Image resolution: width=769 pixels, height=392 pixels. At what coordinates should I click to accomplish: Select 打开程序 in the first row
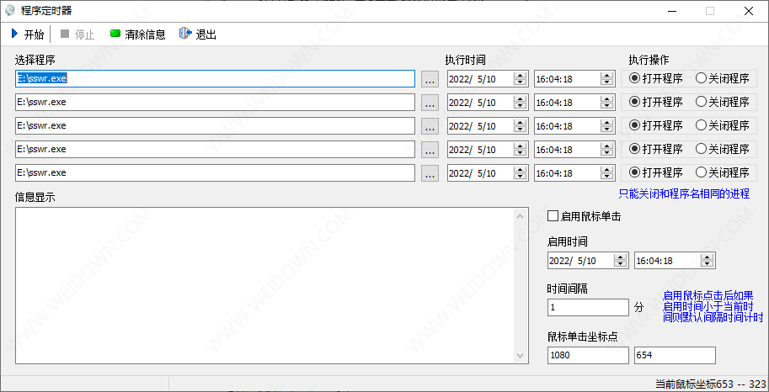coord(655,78)
